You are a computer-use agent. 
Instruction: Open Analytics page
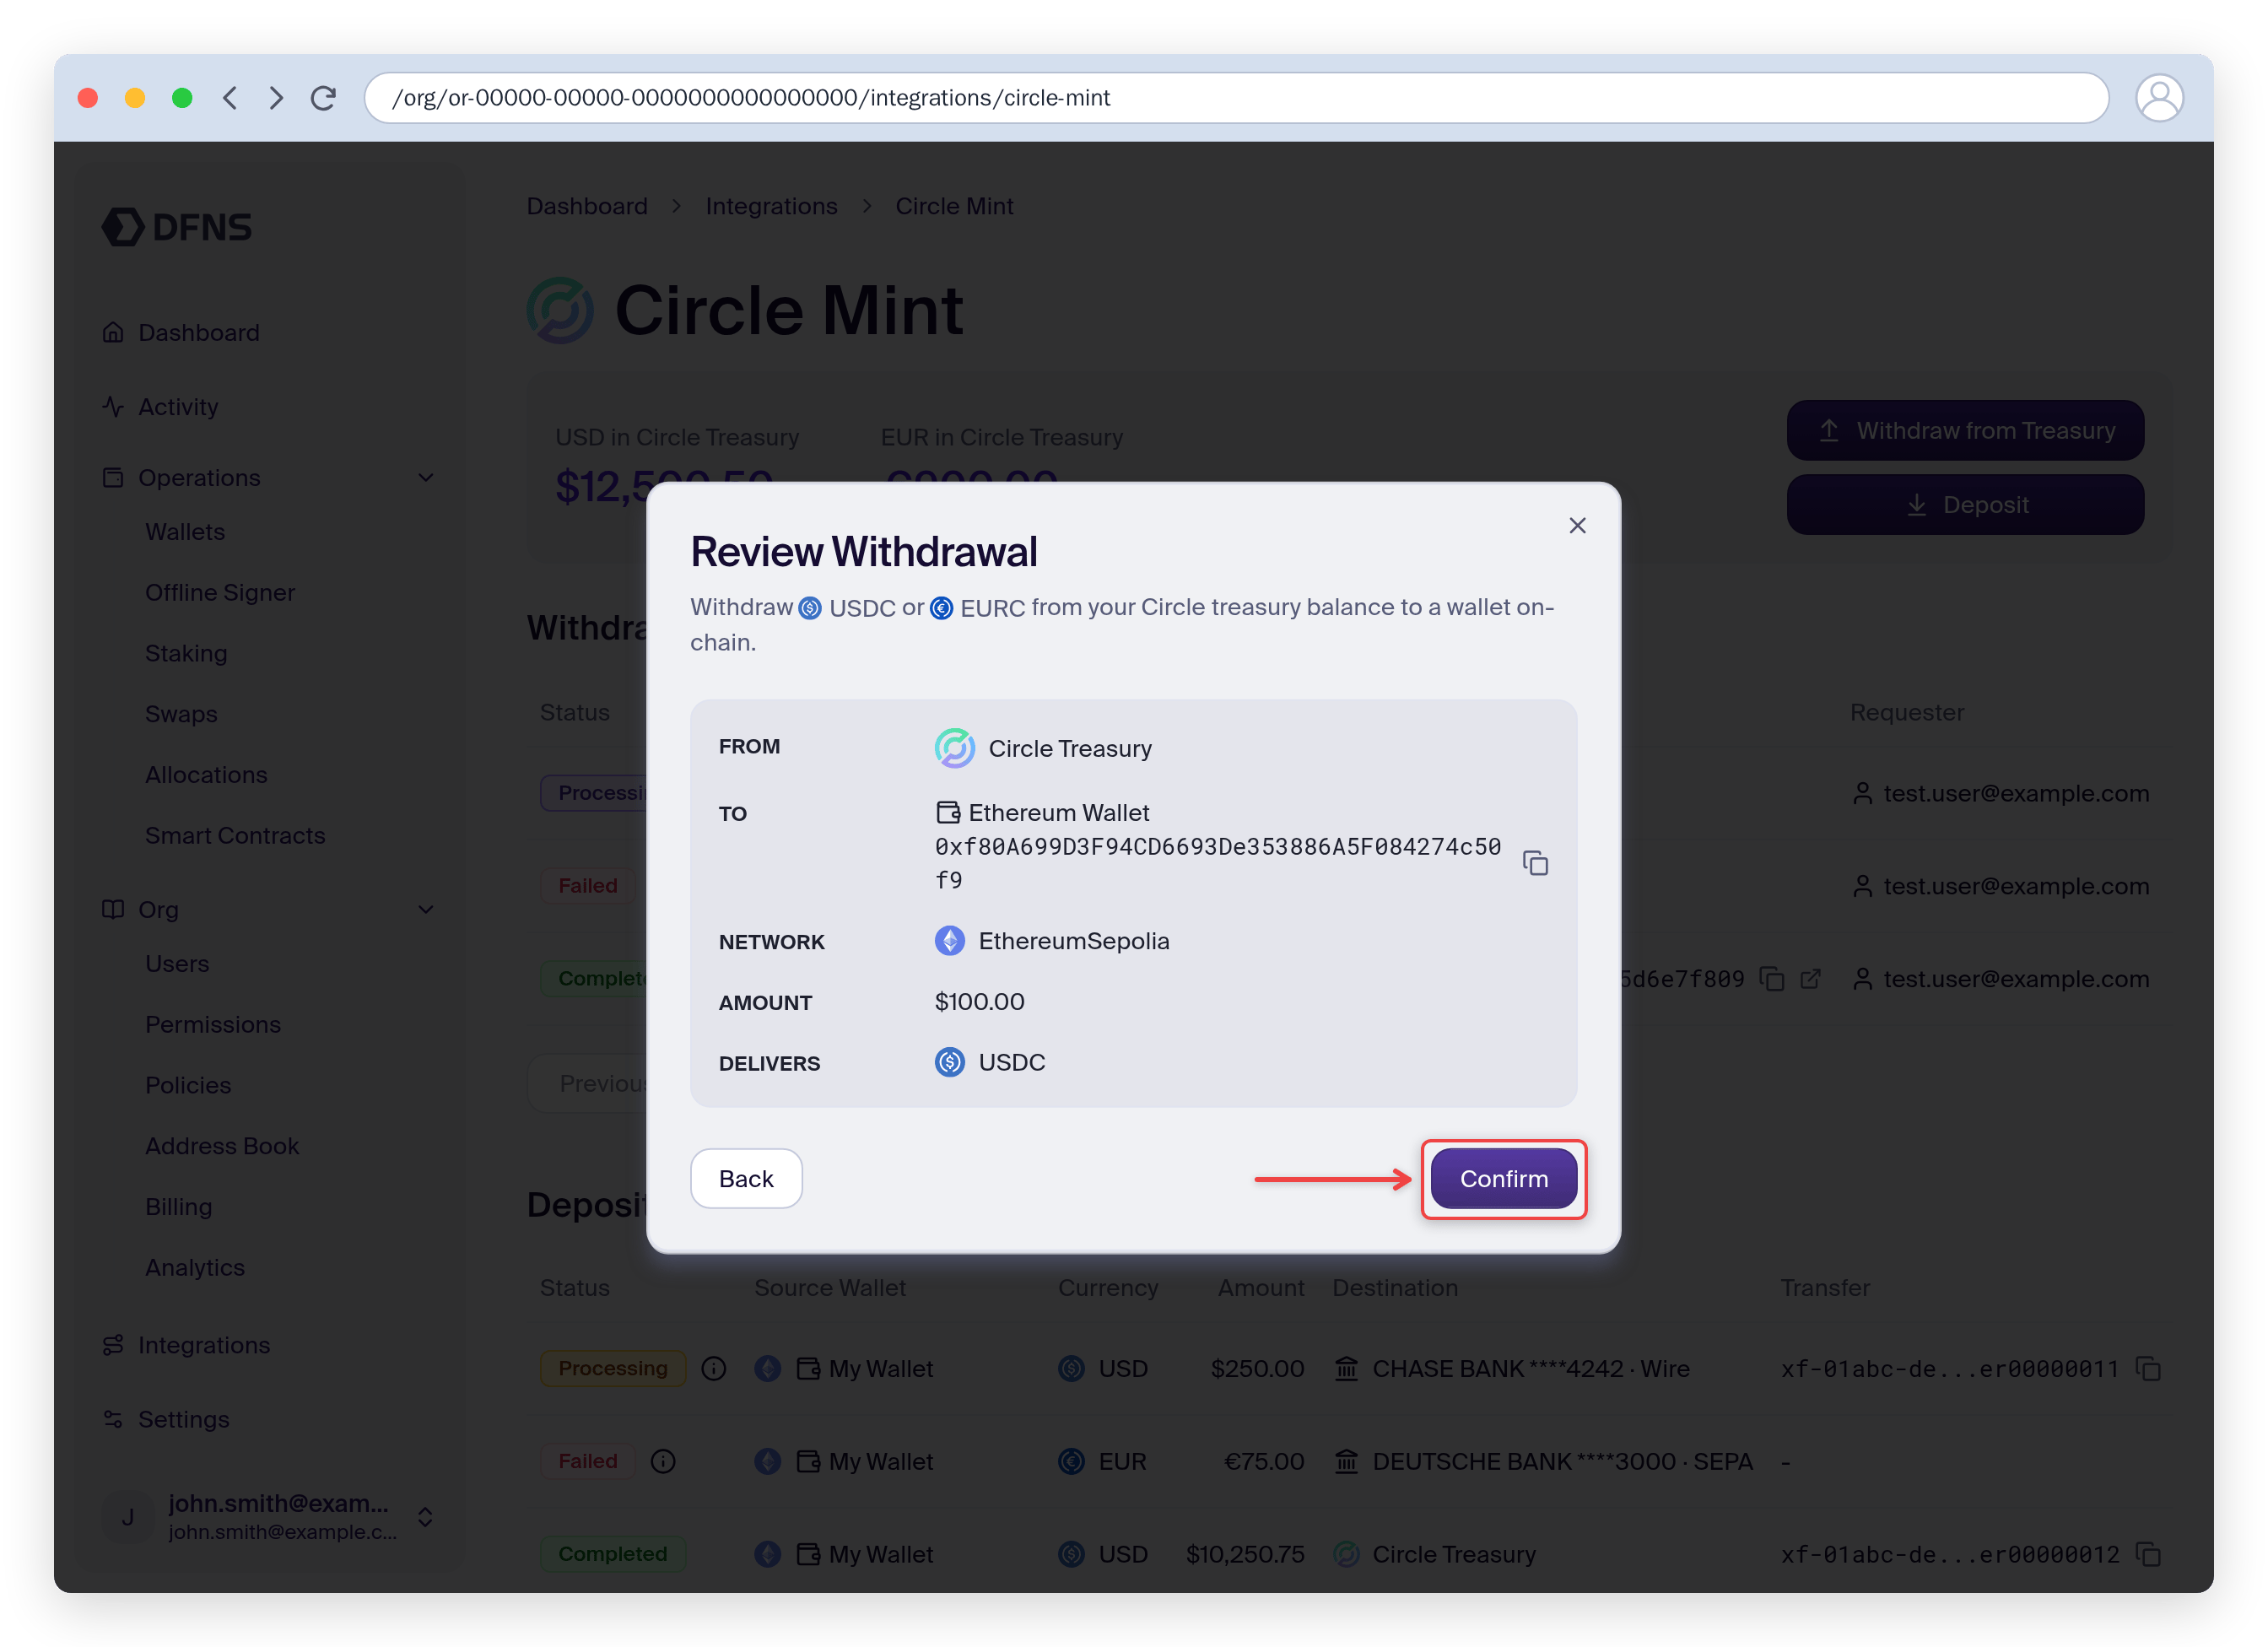click(195, 1267)
